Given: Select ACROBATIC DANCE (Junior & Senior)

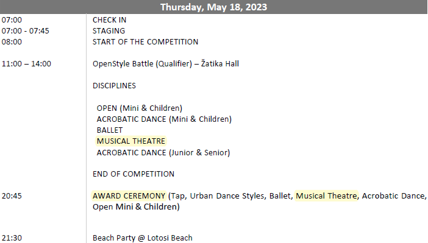Looking at the screenshot, I should (163, 152).
